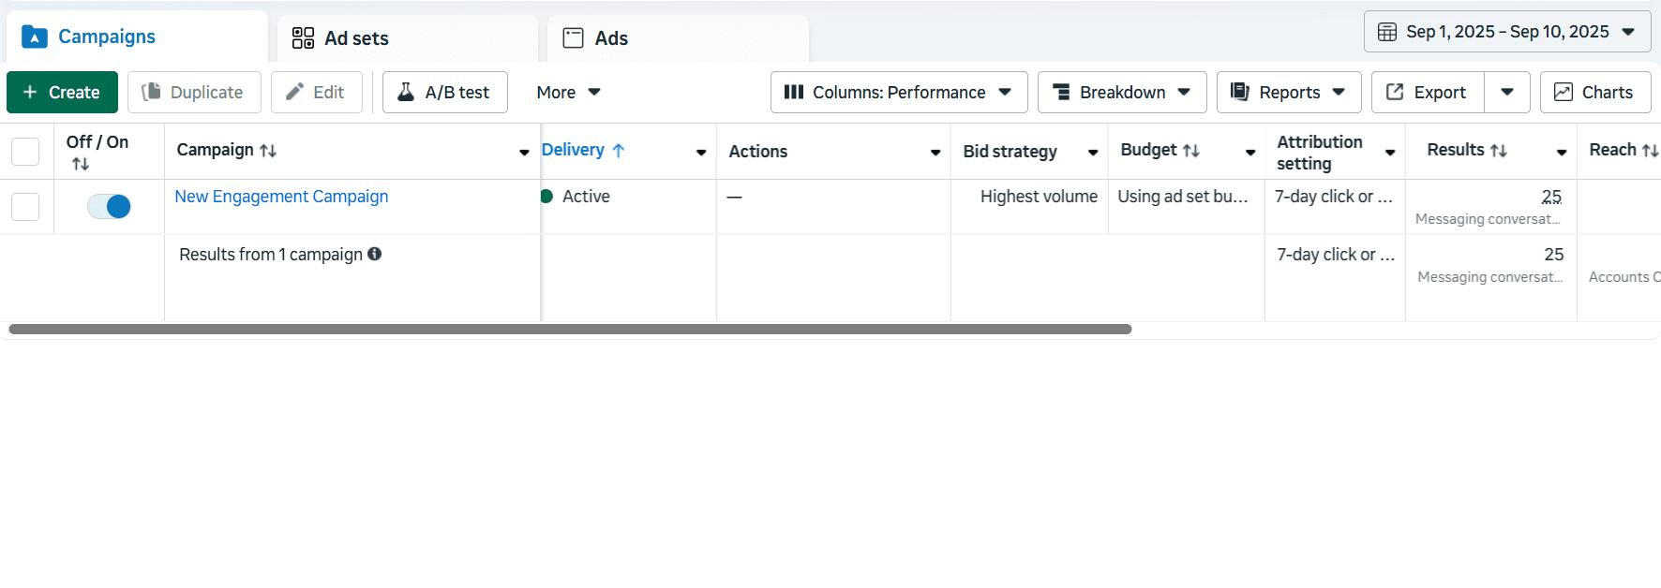Open the date range dropdown
Viewport: 1661px width, 588px height.
point(1506,32)
